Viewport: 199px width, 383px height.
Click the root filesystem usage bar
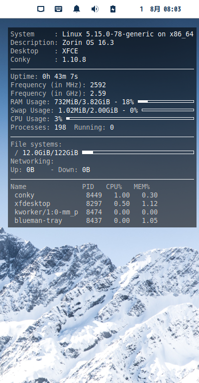tap(138, 153)
